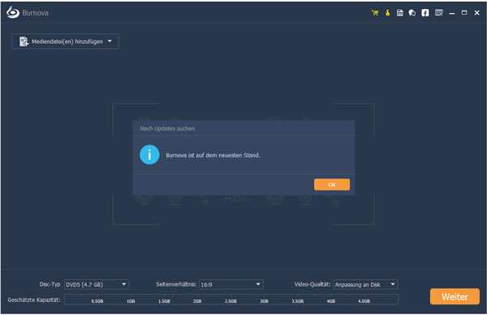Open the shopping cart purchase icon
Screen dimensions: 487x315
point(375,13)
